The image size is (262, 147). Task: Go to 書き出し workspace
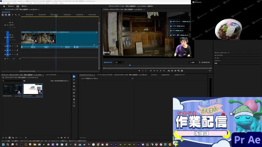pos(24,6)
